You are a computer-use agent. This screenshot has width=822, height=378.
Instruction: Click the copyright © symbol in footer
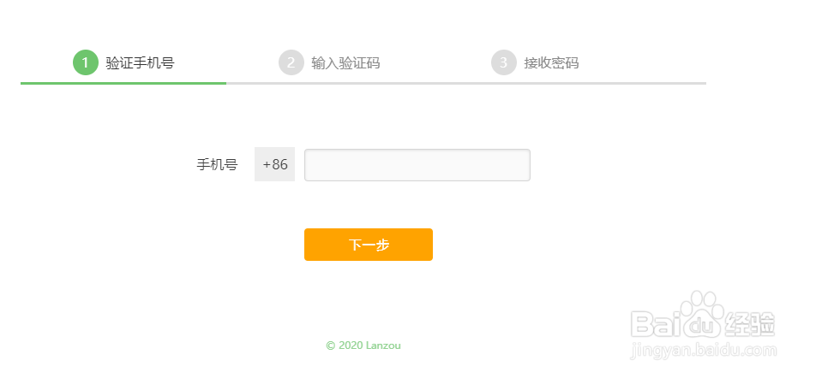click(330, 346)
